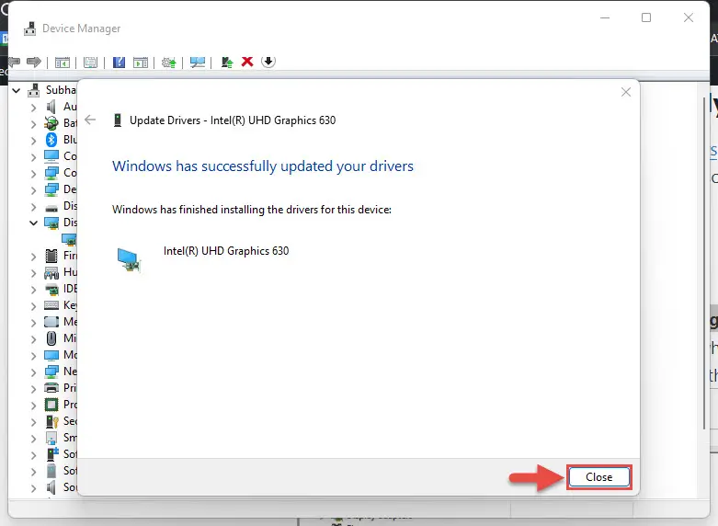
Task: Select the disk drive icon beside collapsed Dis
Action: [51, 208]
